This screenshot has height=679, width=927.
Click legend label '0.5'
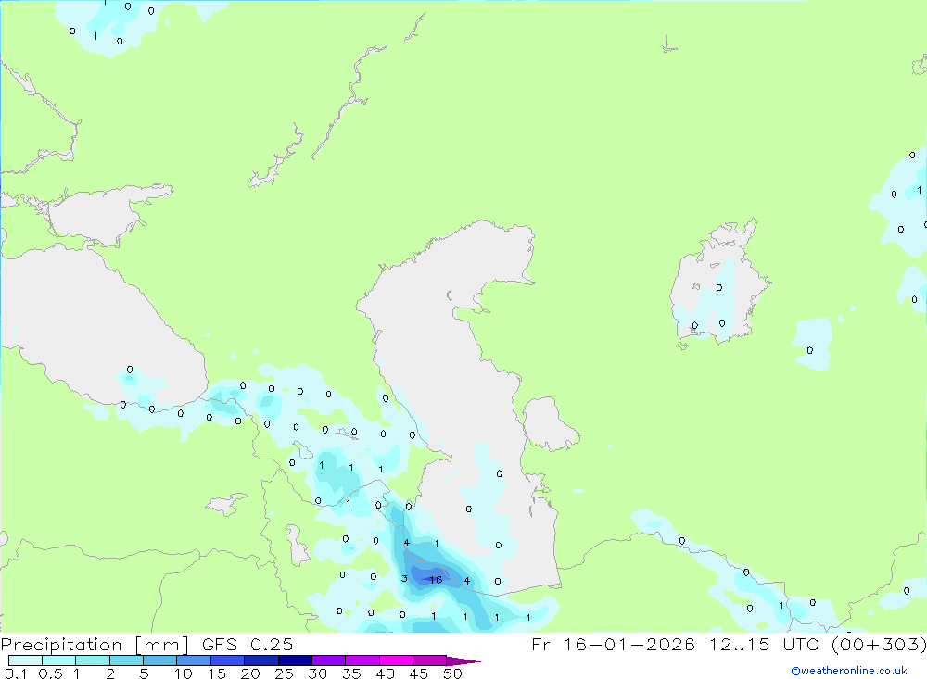[x=50, y=673]
